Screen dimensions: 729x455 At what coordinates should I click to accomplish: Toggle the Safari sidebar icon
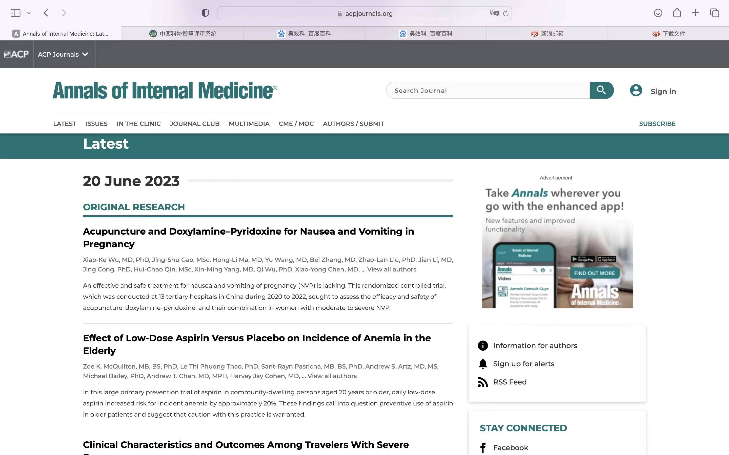click(x=15, y=13)
